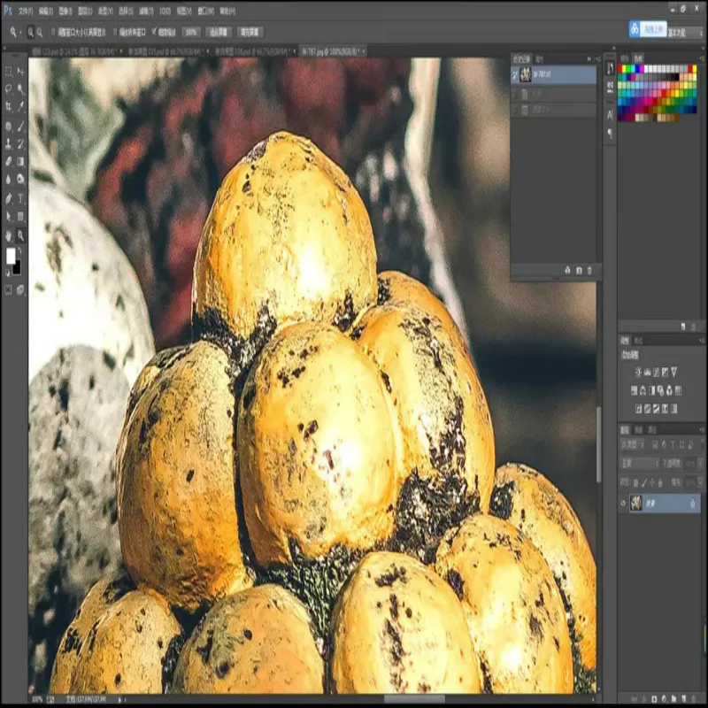This screenshot has width=708, height=708.
Task: Click the 100% zoom button
Action: point(191,32)
